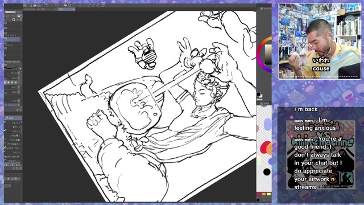Screen dimensions: 364x205
Task: Click the Undo arrow in the command bar
Action: [47, 5]
